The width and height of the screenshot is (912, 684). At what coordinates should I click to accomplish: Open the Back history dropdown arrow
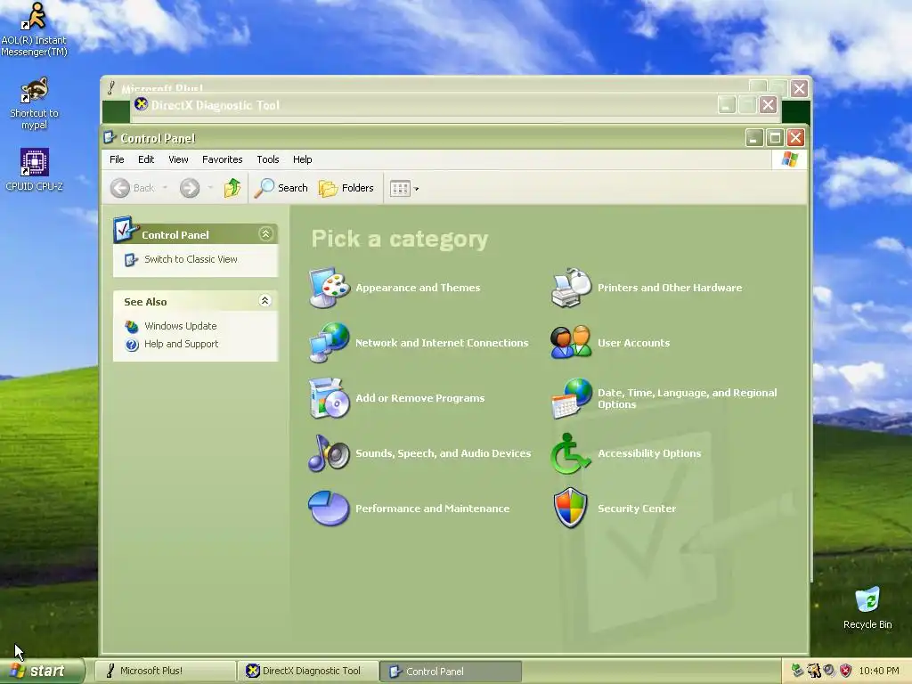pos(165,188)
